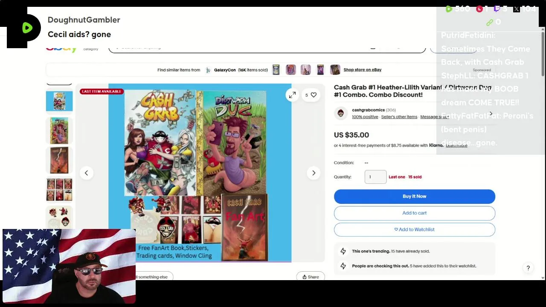Click Add to Watchlist button

pyautogui.click(x=414, y=229)
